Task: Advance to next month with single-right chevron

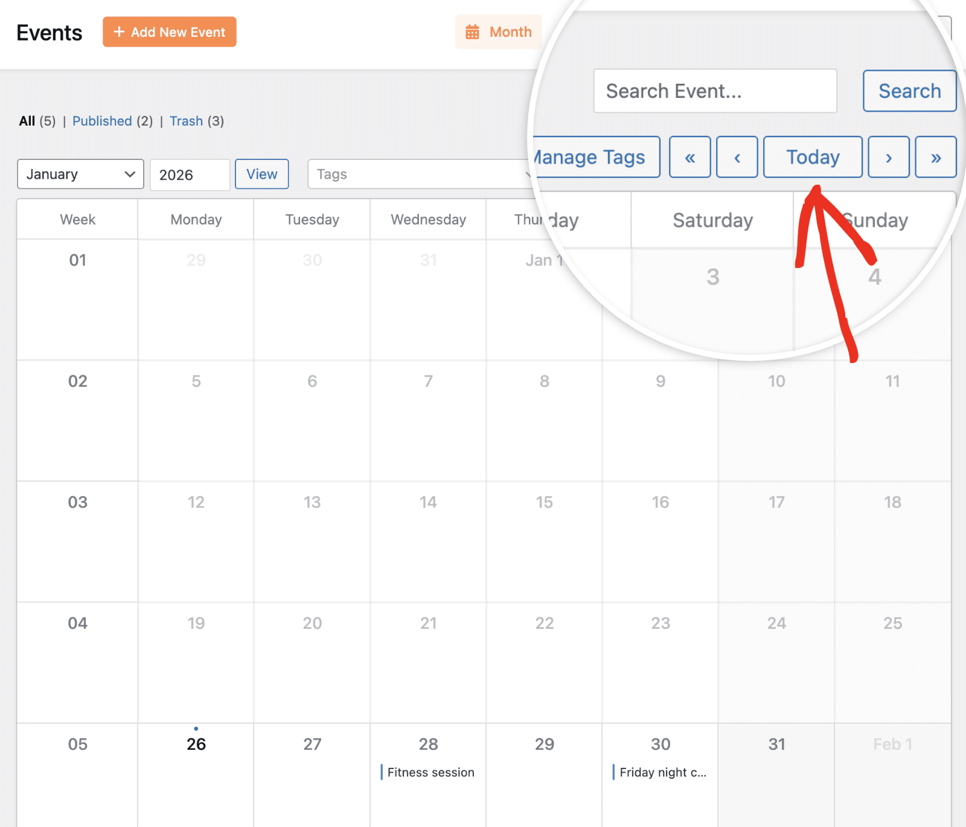Action: pyautogui.click(x=888, y=157)
